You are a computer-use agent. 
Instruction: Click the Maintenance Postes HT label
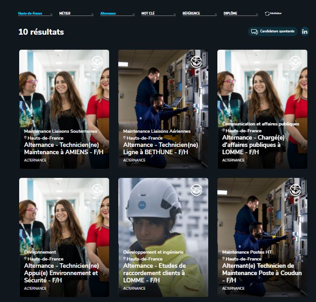247,252
